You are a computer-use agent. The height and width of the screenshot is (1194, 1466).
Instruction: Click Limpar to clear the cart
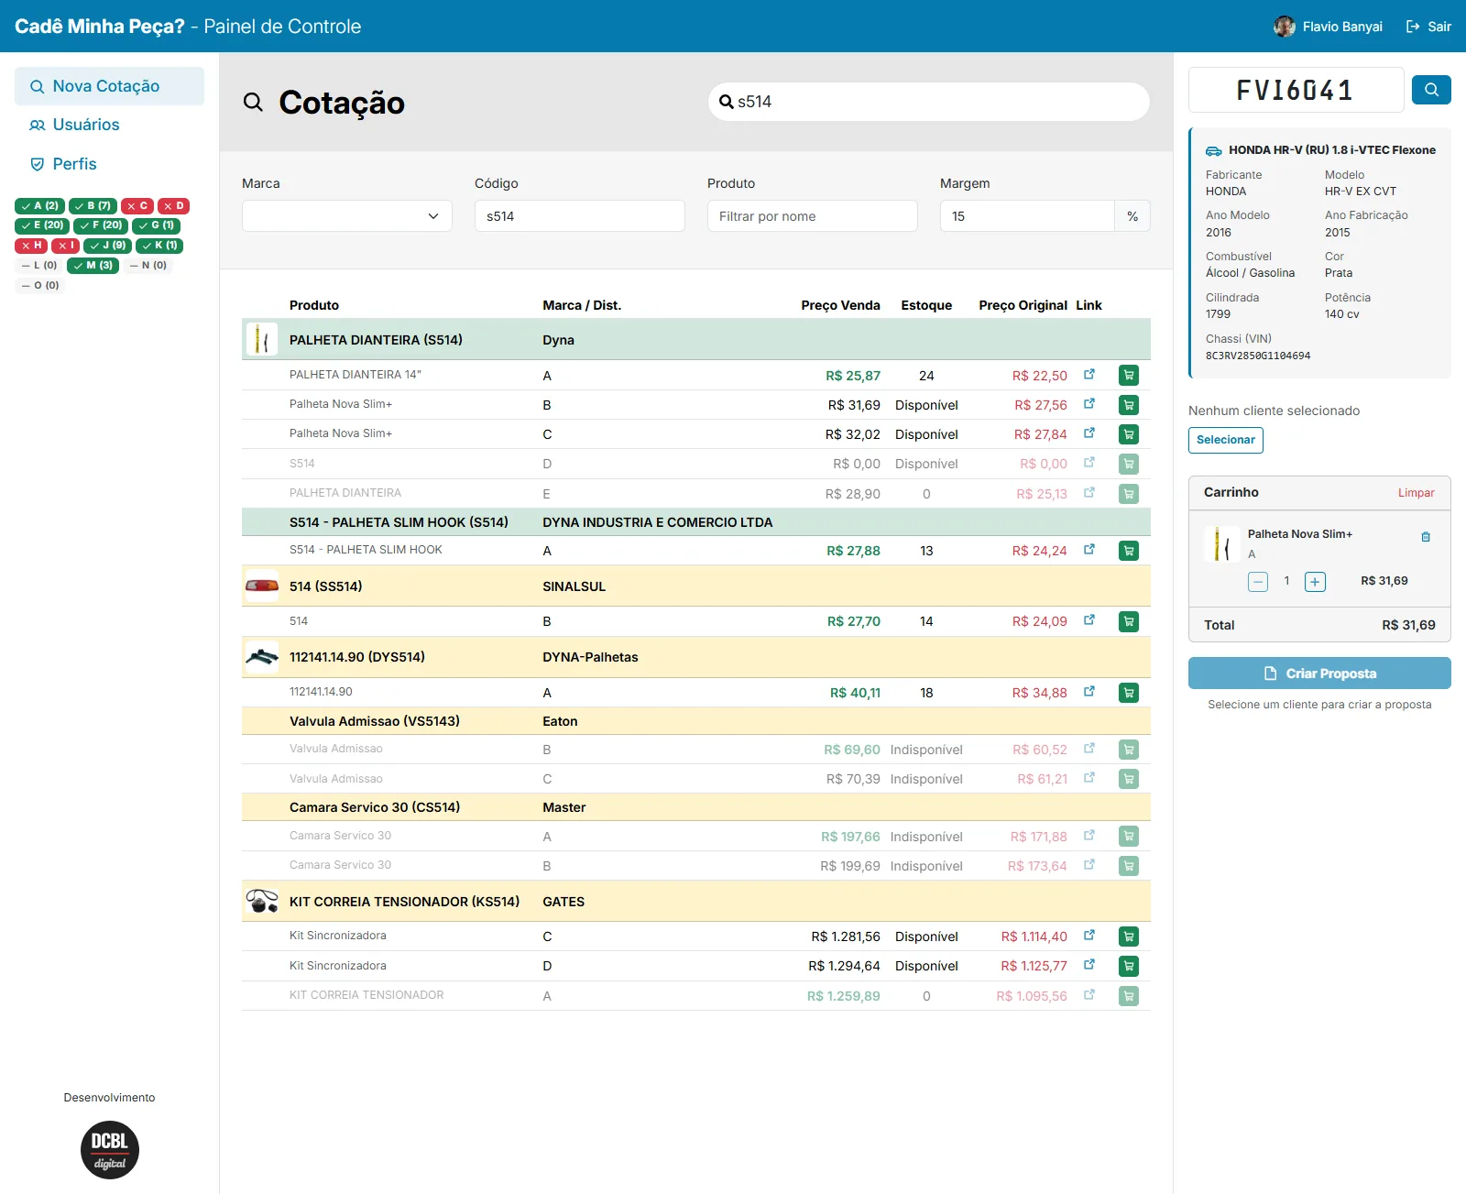[x=1416, y=493]
